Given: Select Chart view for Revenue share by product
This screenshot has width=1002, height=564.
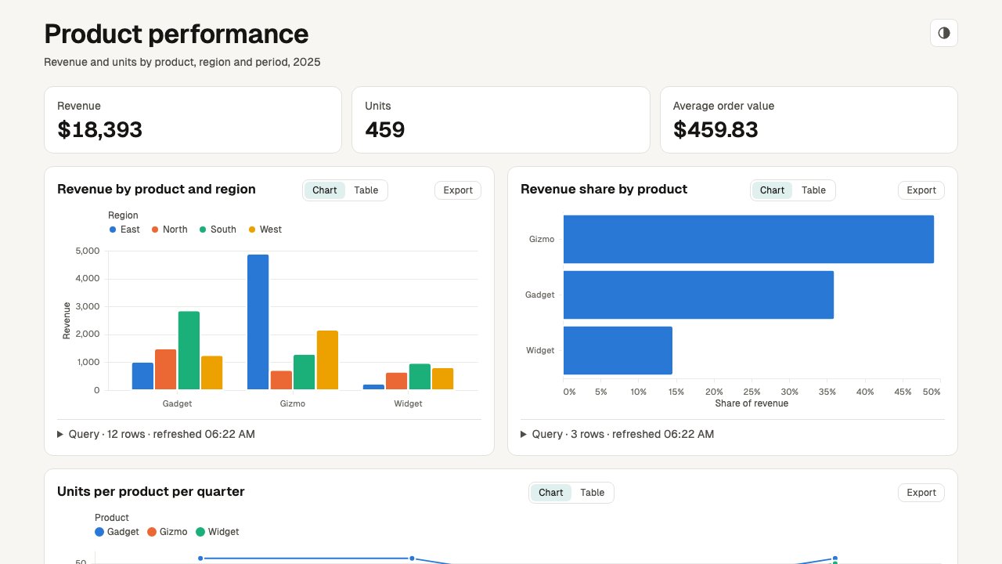Looking at the screenshot, I should [772, 190].
